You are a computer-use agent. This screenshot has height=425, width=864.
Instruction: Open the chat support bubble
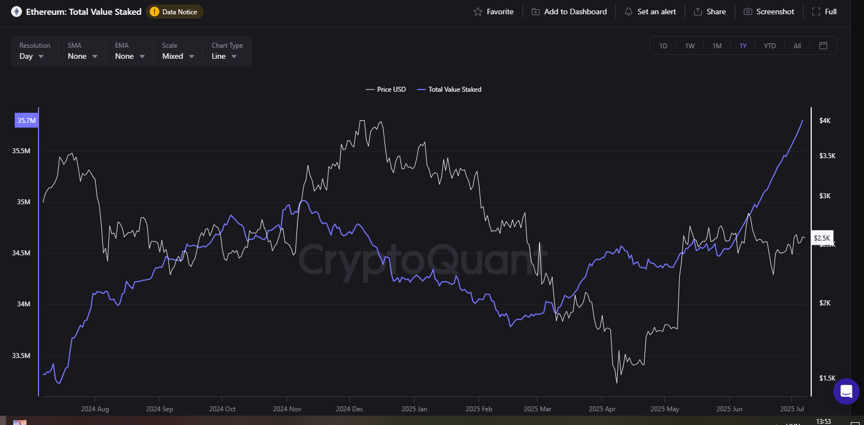tap(846, 392)
